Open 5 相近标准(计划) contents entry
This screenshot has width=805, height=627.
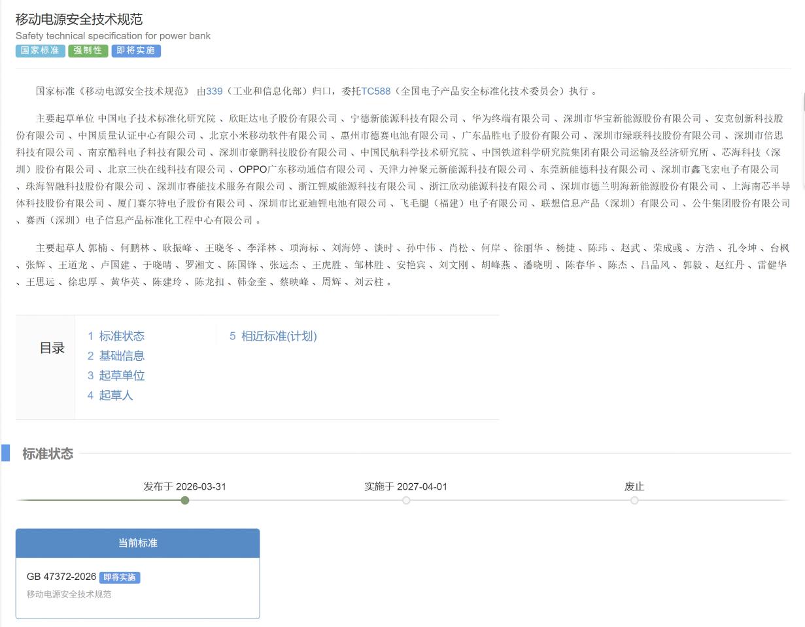(x=273, y=337)
